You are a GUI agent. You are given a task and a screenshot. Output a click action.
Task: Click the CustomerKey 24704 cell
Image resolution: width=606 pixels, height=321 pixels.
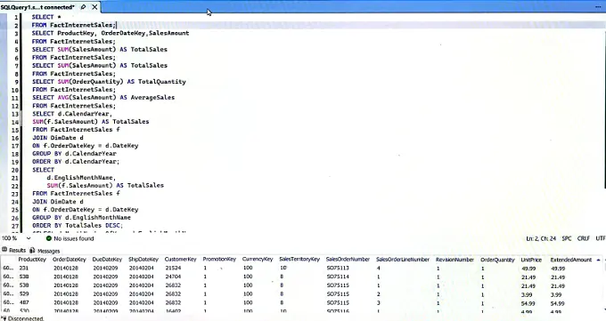pyautogui.click(x=173, y=277)
